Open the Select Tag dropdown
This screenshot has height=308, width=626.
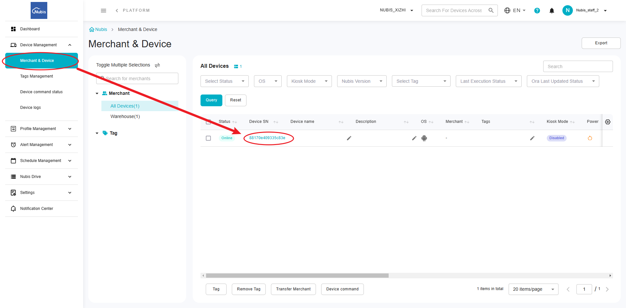421,81
